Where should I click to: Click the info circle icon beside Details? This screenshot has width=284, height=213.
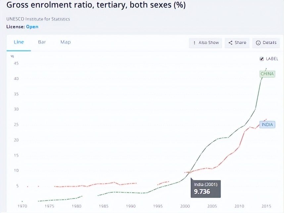coord(258,43)
